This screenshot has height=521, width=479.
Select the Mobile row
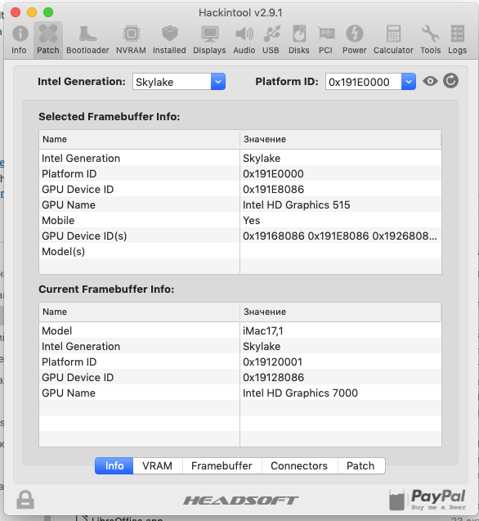tap(240, 220)
